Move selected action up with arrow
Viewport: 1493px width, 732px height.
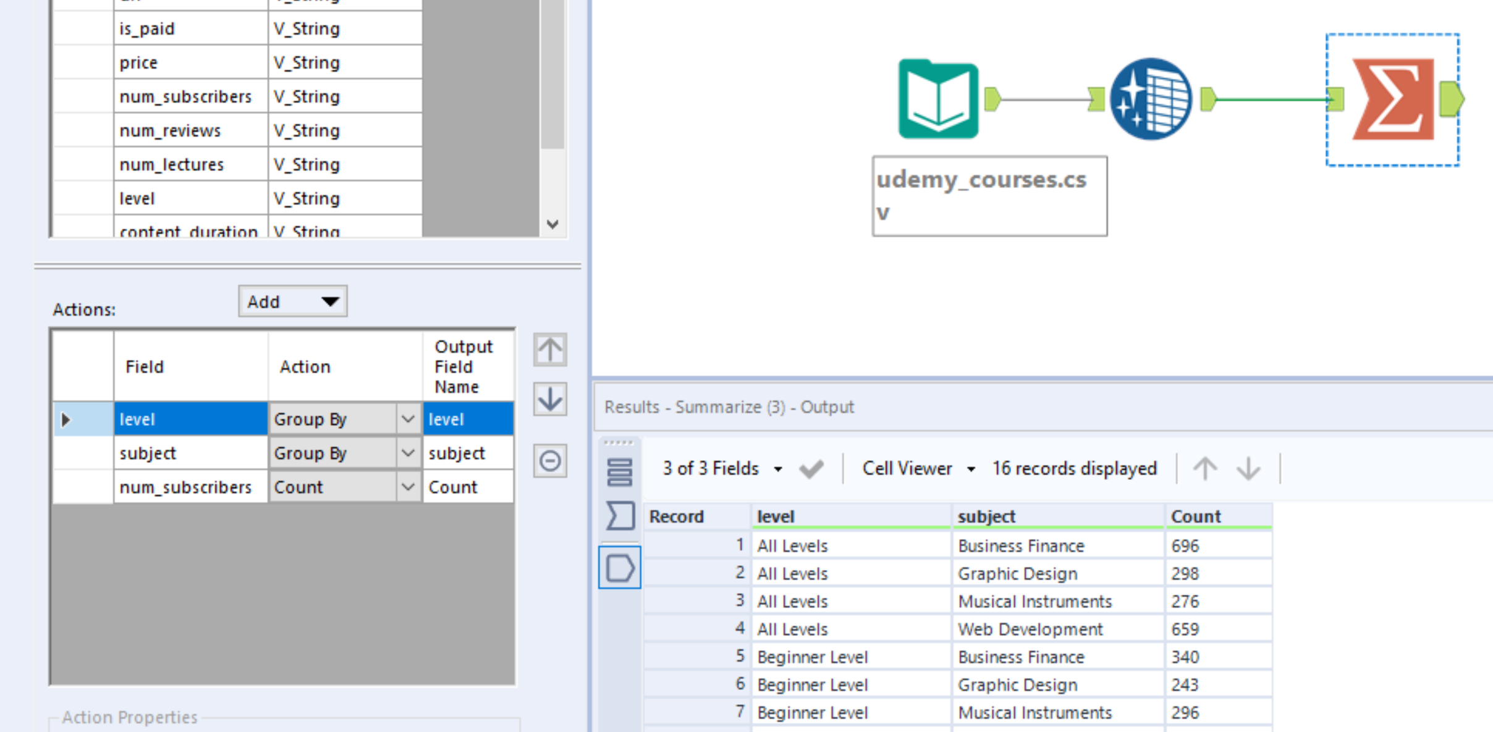point(549,350)
